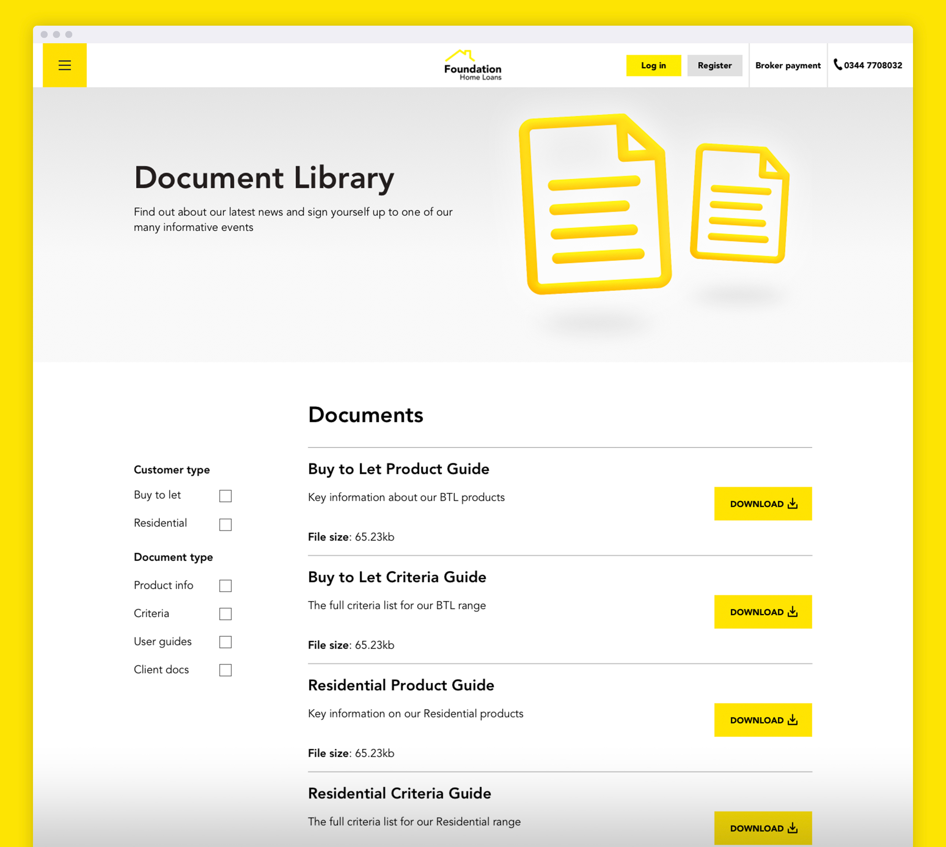The image size is (946, 847).
Task: Select the Criteria document type checkbox
Action: (x=225, y=614)
